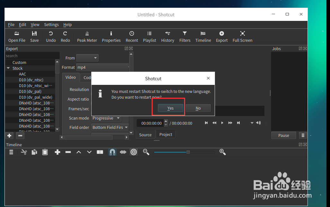Click the timeline Append plus icon
The width and height of the screenshot is (330, 207).
pyautogui.click(x=58, y=152)
